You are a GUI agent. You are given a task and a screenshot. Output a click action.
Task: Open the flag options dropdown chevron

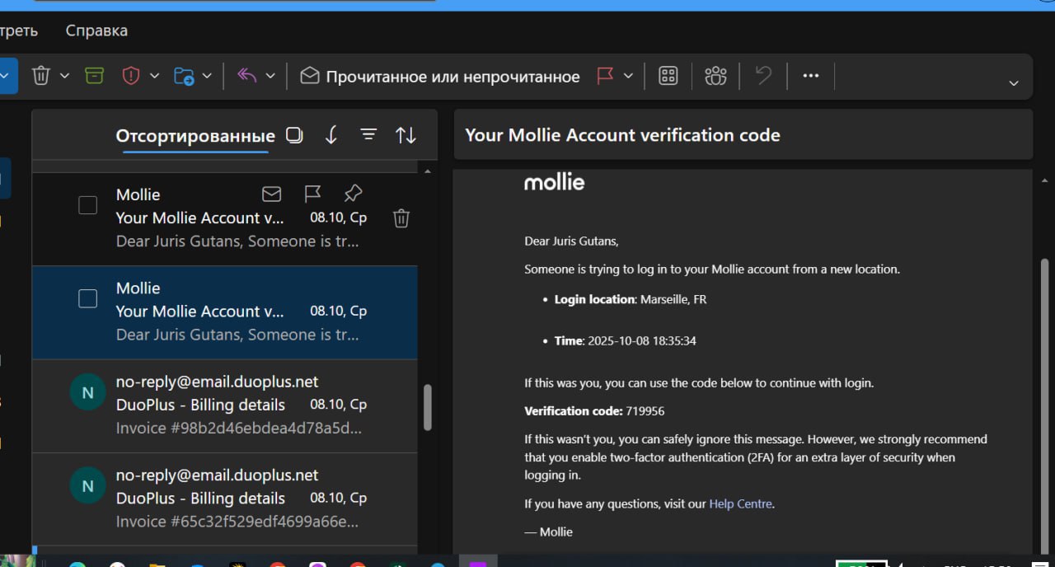(x=628, y=76)
